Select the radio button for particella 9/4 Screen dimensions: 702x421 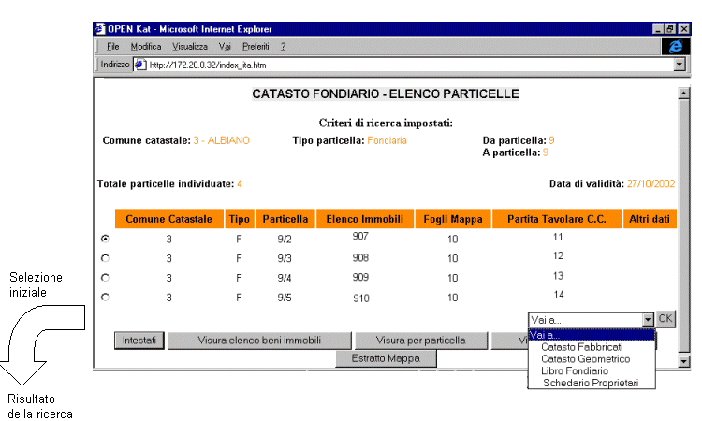tap(104, 277)
